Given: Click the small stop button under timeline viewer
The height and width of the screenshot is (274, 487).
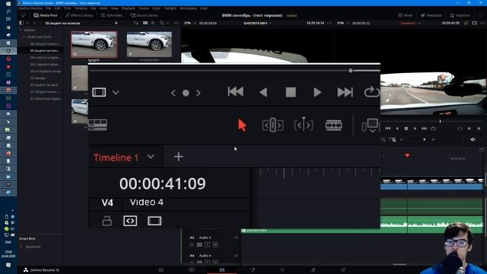Looking at the screenshot, I should [x=406, y=129].
